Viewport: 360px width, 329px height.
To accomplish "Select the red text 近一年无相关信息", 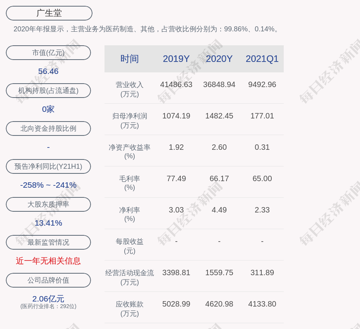I will [x=48, y=261].
